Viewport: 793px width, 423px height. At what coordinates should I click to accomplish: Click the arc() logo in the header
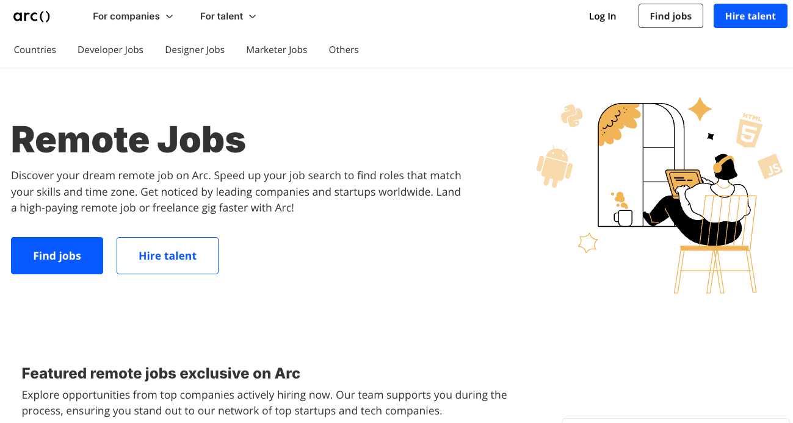[31, 16]
